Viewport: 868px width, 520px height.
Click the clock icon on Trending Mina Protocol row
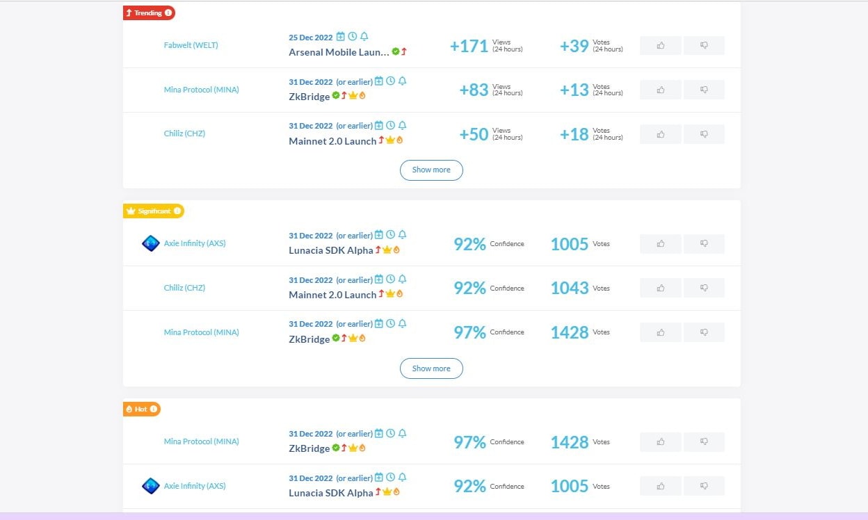coord(391,81)
